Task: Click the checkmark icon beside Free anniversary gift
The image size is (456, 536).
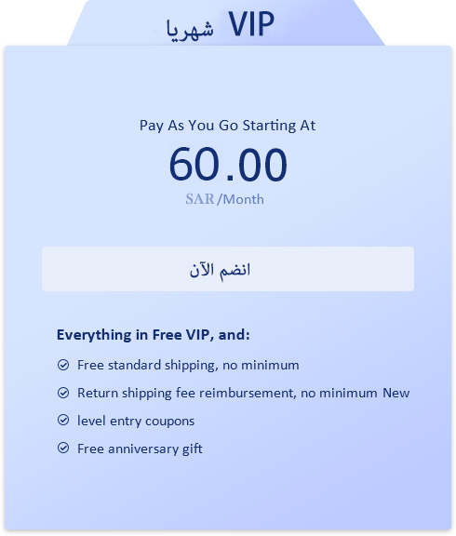Action: click(63, 448)
